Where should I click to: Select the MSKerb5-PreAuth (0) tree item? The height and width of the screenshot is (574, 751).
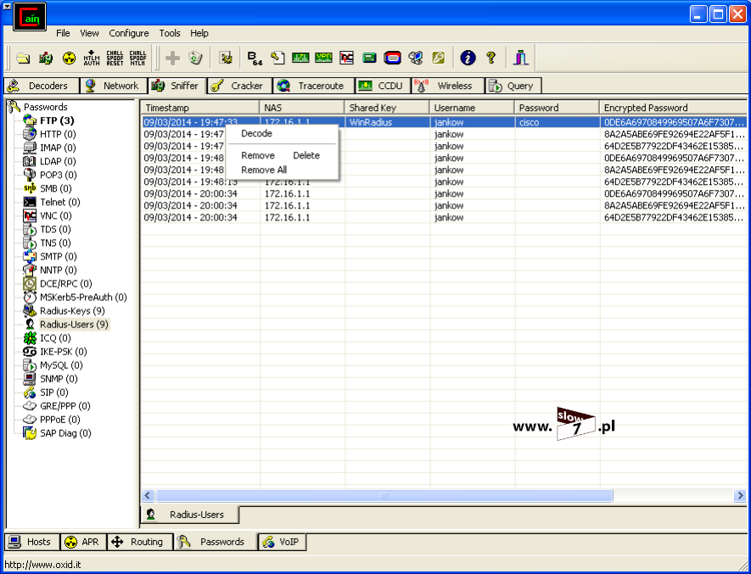(x=83, y=298)
